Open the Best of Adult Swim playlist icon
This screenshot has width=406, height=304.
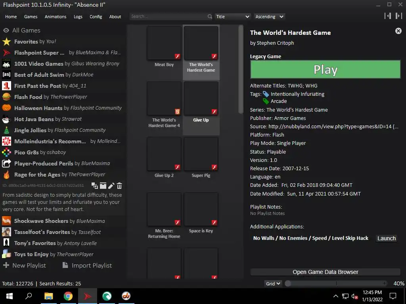point(6,75)
